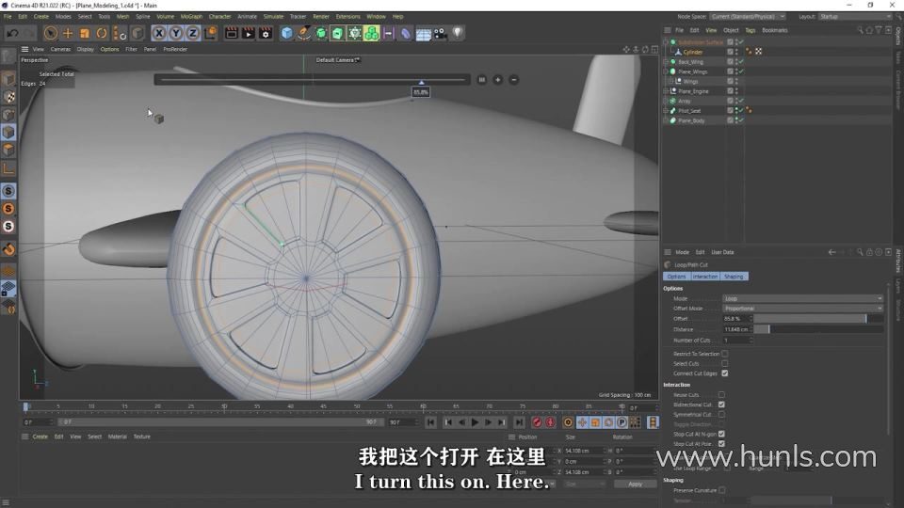Add a Light object from toolbar
904x508 pixels.
coord(458,33)
